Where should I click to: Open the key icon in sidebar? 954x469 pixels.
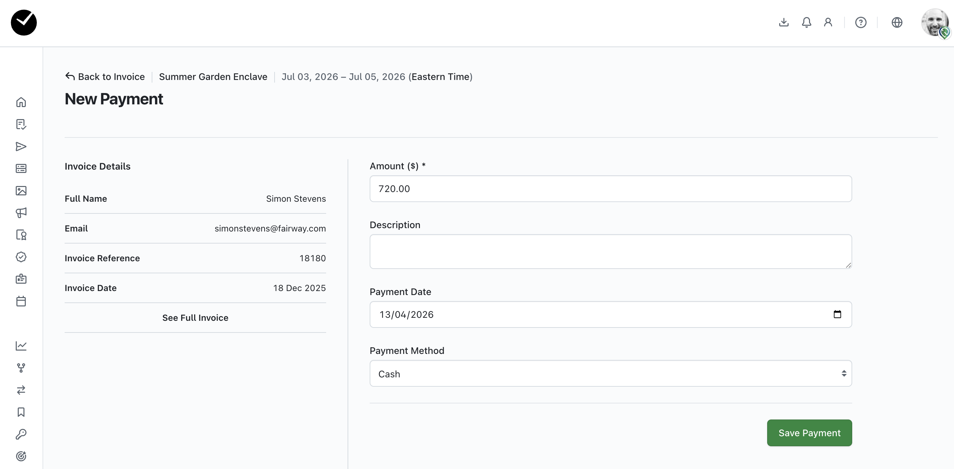coord(21,434)
